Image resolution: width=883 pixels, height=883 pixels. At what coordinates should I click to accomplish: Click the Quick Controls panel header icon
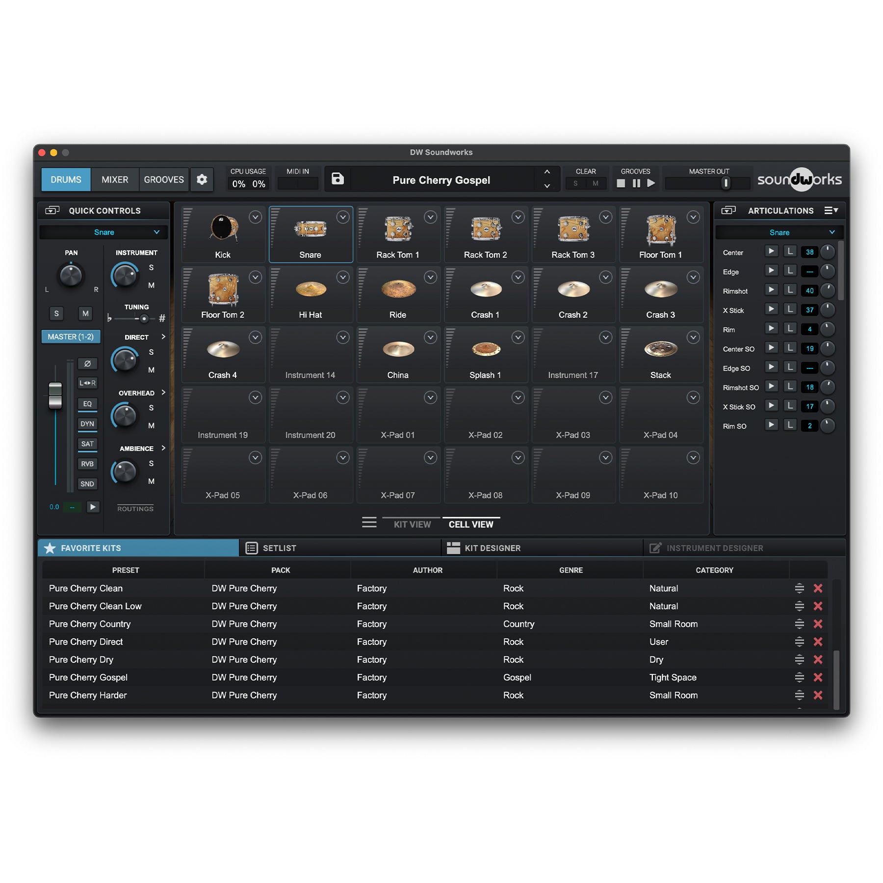pyautogui.click(x=52, y=210)
